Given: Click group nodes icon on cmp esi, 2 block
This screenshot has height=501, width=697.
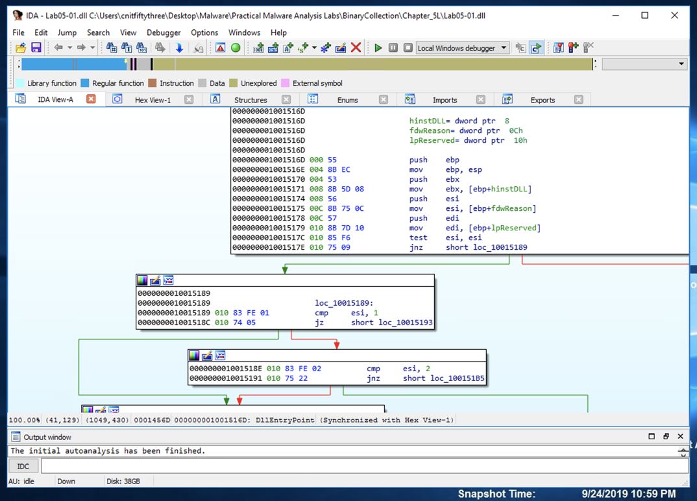Looking at the screenshot, I should (x=220, y=356).
